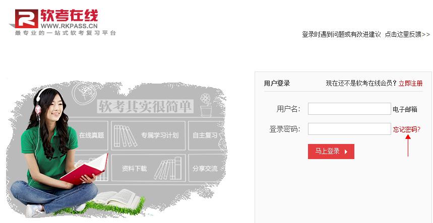Click the 分享交流 panel tile
The height and width of the screenshot is (223, 433).
pos(207,168)
